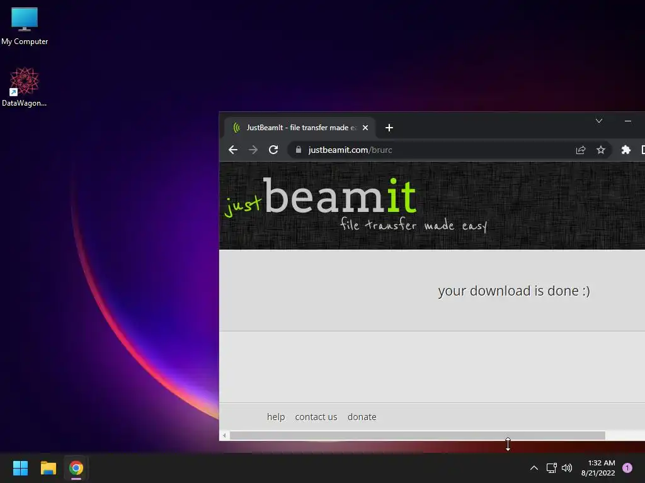Click the Chrome taskbar icon
Image resolution: width=645 pixels, height=483 pixels.
coord(76,468)
